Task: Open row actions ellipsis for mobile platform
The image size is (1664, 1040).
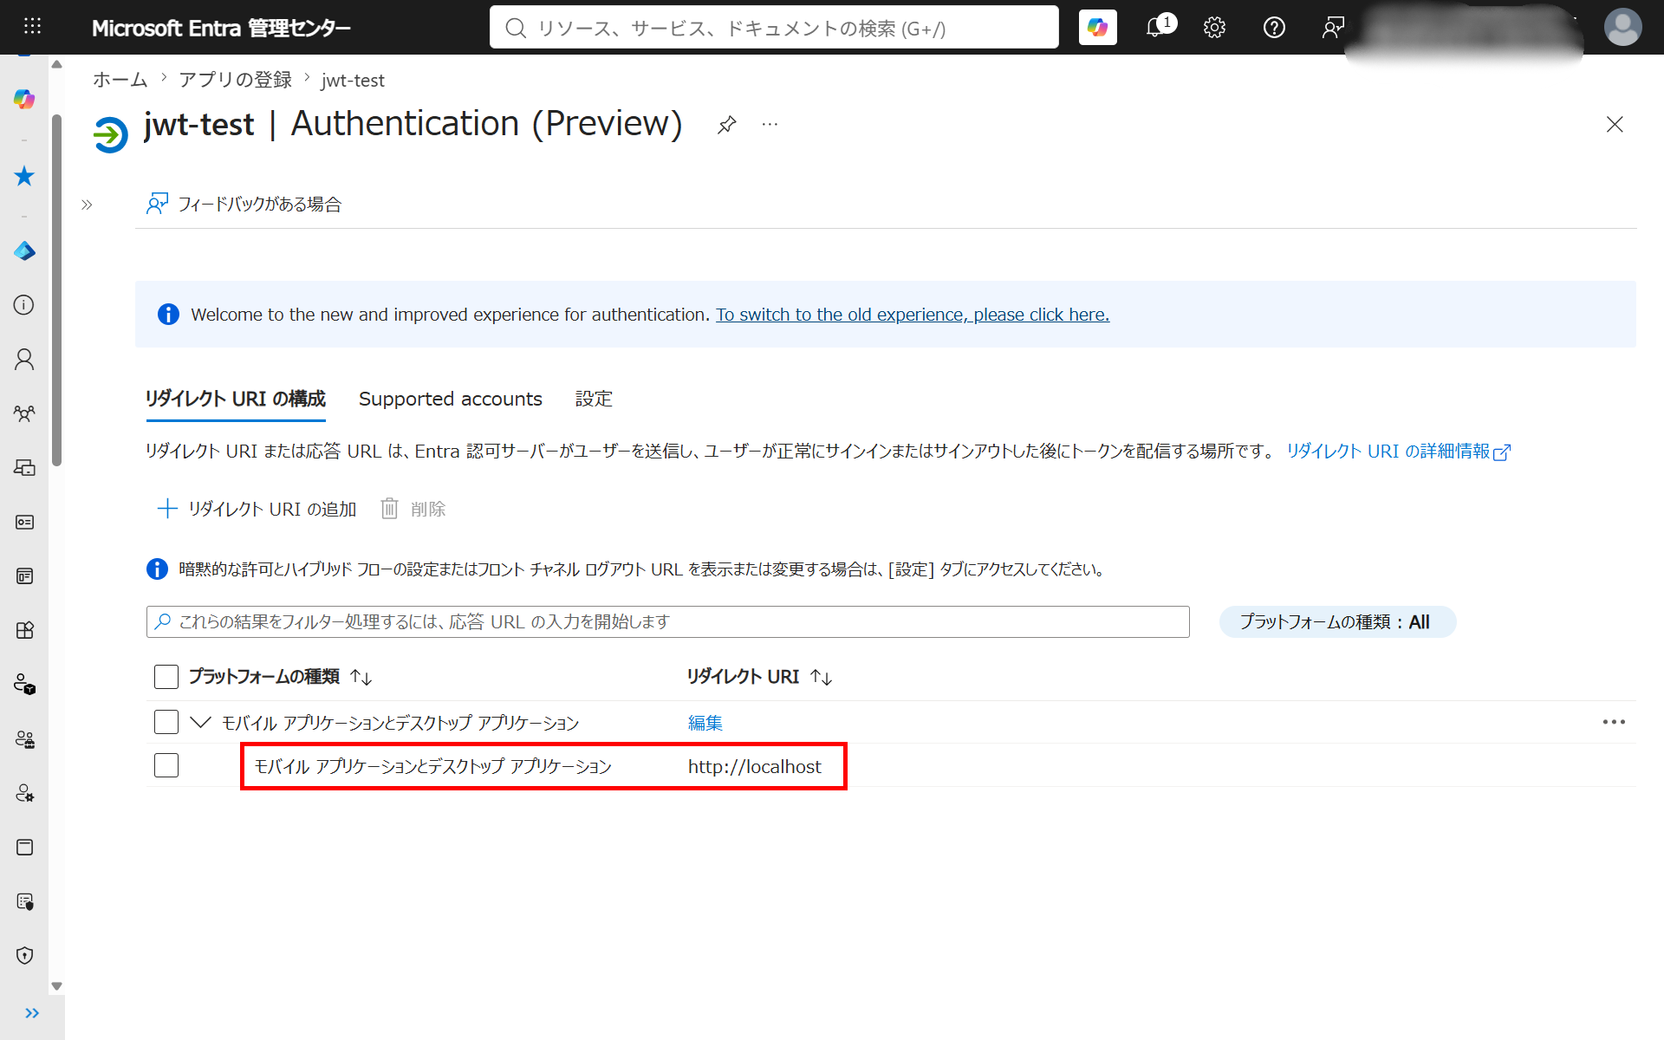Action: click(x=1614, y=722)
